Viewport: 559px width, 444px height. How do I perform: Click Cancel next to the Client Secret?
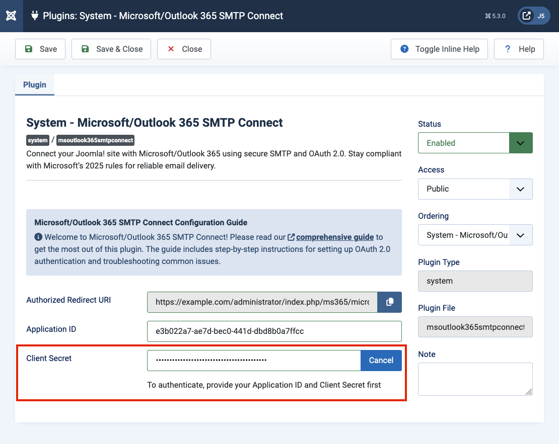click(381, 361)
